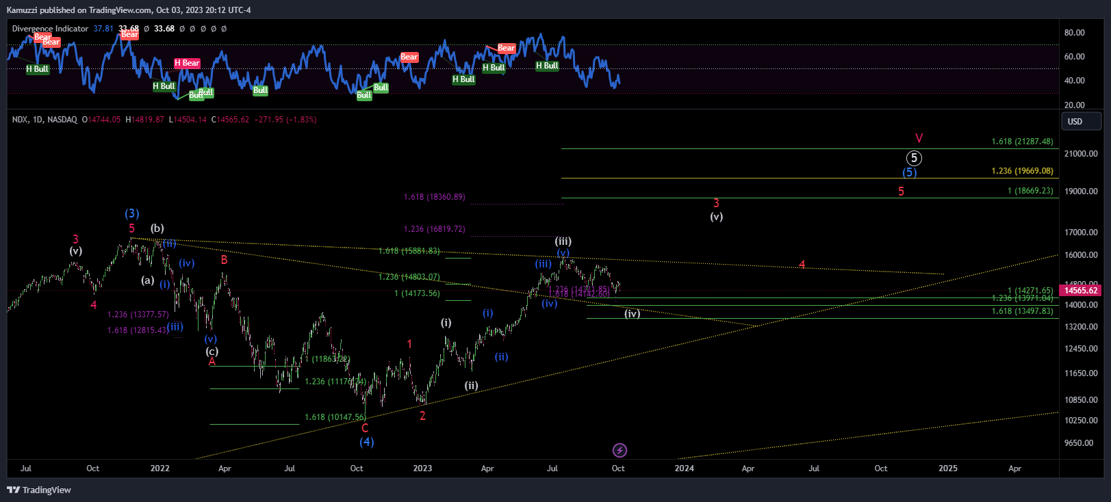Open the TradingView logo at bottom left
The height and width of the screenshot is (502, 1111).
[x=39, y=490]
